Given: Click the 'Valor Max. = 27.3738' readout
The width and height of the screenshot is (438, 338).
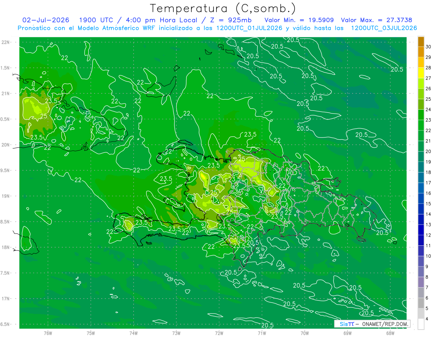Looking at the screenshot, I should (x=376, y=20).
